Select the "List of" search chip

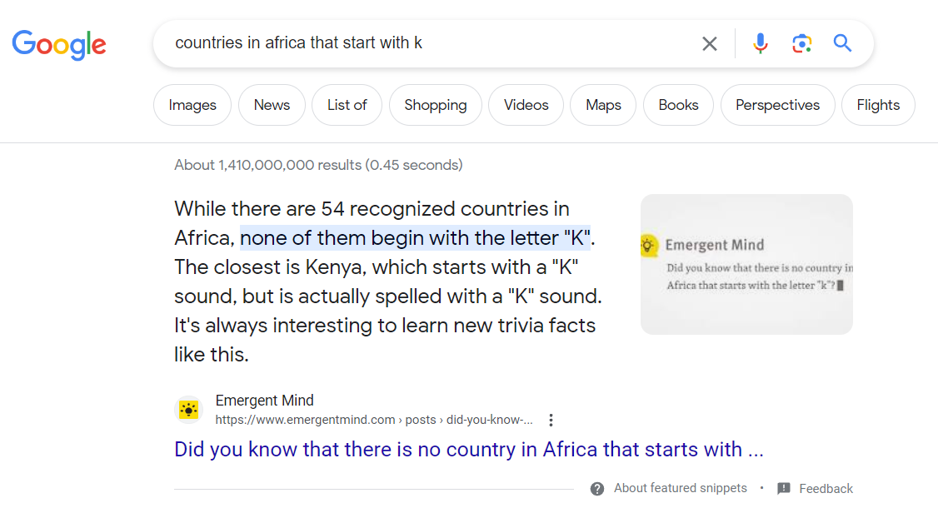point(347,105)
